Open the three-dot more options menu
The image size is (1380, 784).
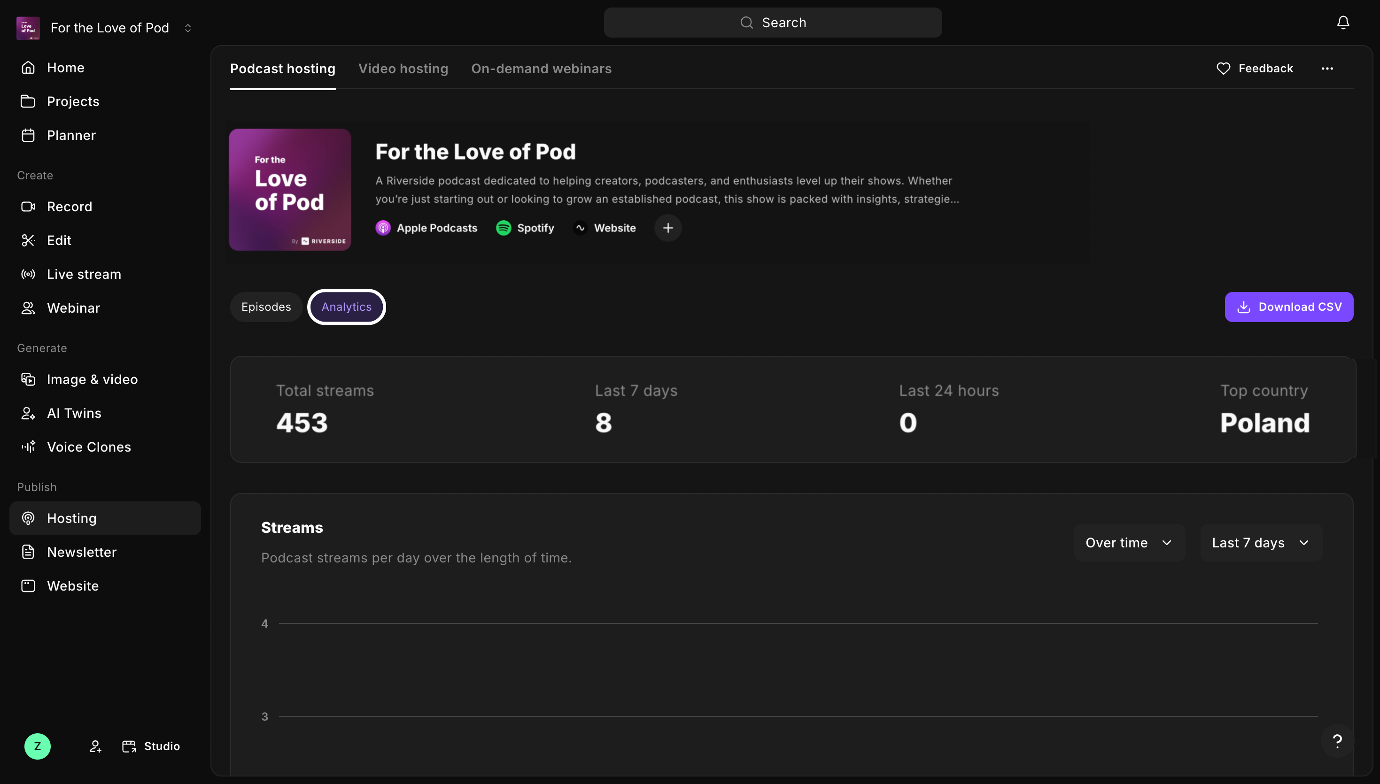(x=1327, y=69)
